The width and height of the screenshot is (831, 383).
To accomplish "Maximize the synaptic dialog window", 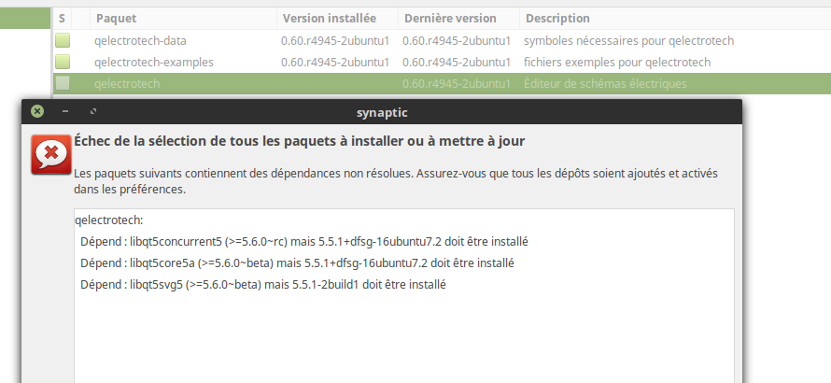I will (x=93, y=111).
